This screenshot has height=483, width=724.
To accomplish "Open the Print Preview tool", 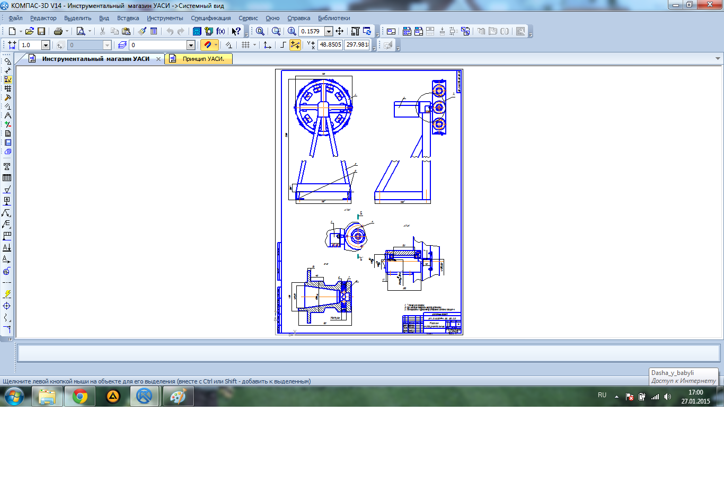I will tap(81, 31).
